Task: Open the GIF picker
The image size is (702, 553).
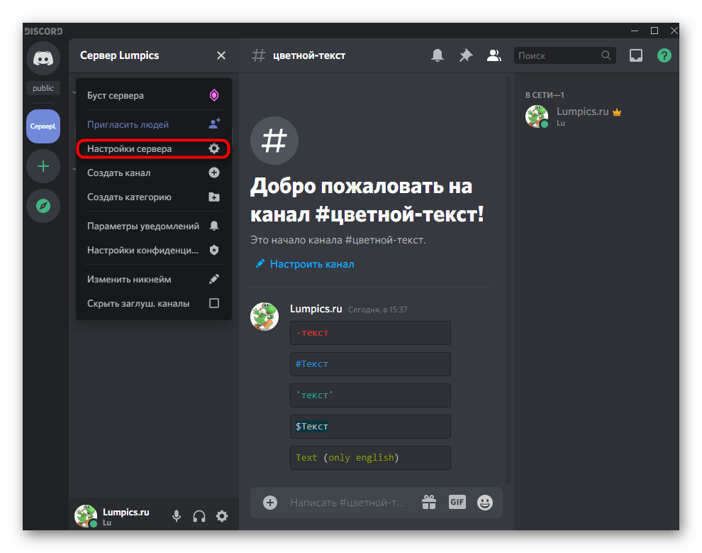Action: tap(457, 502)
